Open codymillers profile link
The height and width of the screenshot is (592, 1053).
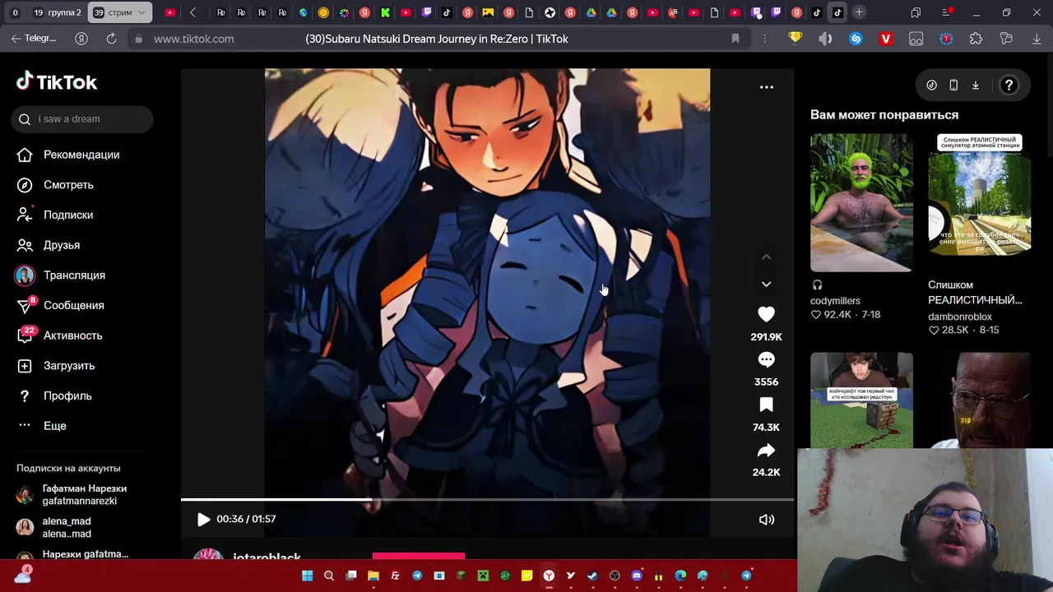[x=835, y=301]
